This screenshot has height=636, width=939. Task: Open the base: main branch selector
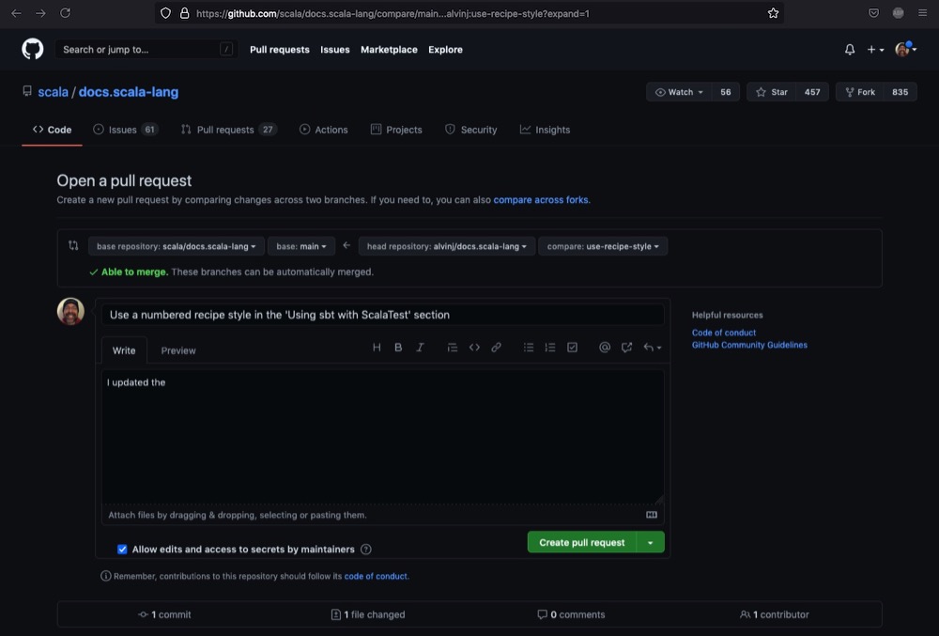(301, 245)
